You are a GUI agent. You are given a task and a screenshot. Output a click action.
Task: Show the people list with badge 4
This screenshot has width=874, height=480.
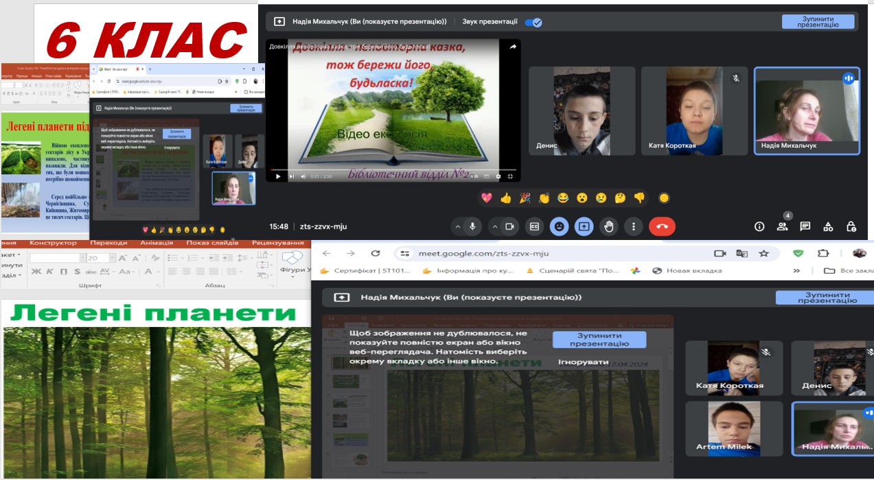[782, 226]
